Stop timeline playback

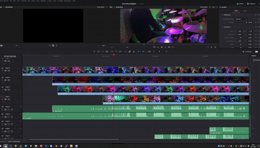click(x=162, y=47)
